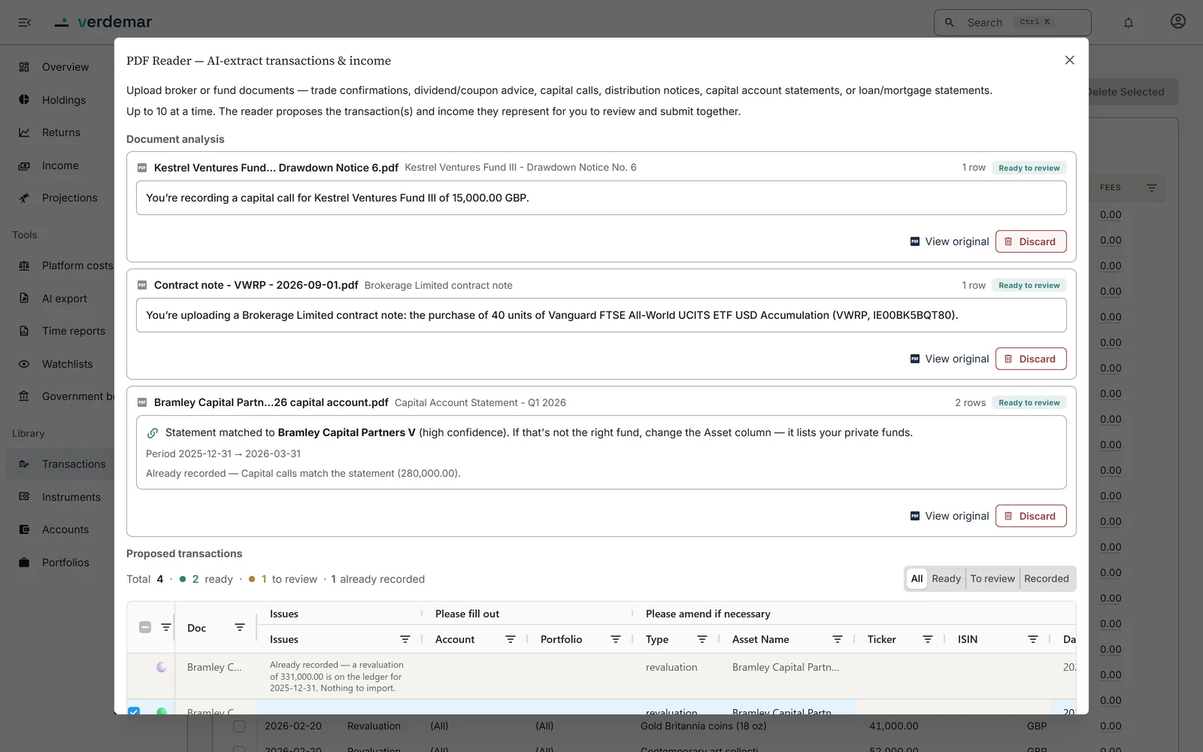Click the Income cash icon
Viewport: 1203px width, 752px height.
24,165
